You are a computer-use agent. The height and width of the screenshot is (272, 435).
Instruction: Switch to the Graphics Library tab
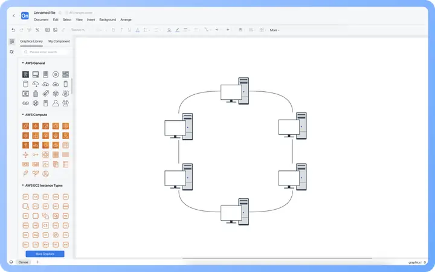(31, 41)
